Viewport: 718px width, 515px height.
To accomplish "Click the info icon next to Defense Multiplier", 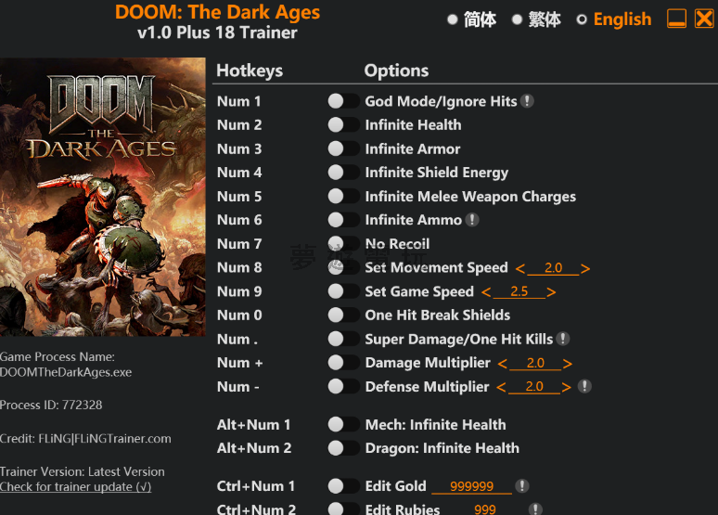I will [584, 386].
